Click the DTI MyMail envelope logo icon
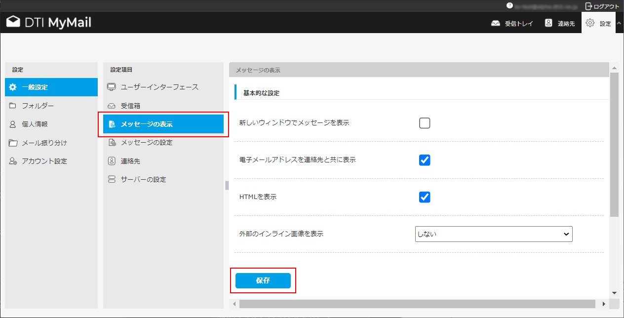Screen dimensions: 624x318 (13, 23)
